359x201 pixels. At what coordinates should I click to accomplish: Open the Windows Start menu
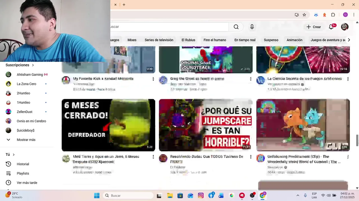[x=96, y=195]
